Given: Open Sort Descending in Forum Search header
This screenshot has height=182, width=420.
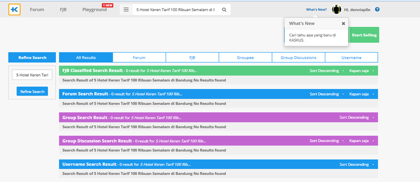Looking at the screenshot, I should pos(327,94).
